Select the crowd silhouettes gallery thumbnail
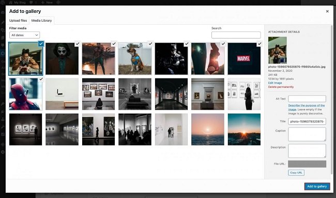The height and width of the screenshot is (198, 336). click(x=135, y=129)
